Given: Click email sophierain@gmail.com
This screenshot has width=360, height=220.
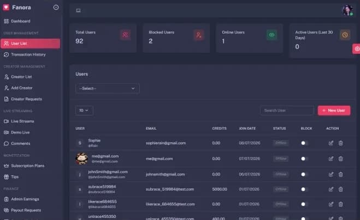Looking at the screenshot, I should [166, 143].
